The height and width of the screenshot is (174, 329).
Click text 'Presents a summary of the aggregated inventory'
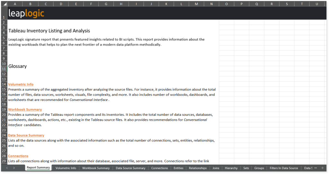(x=112, y=95)
